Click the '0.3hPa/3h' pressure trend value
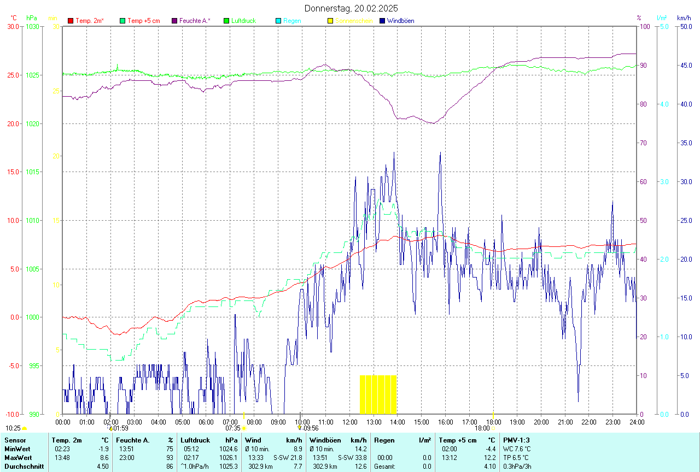The width and height of the screenshot is (700, 472). pos(518,466)
